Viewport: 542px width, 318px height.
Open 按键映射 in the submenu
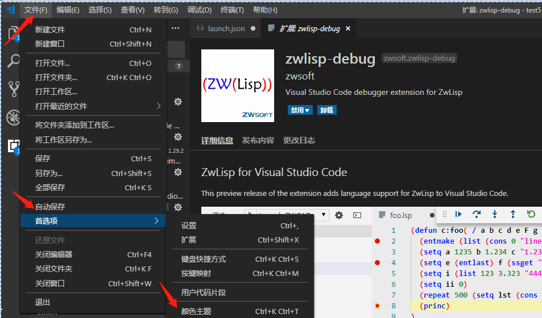click(240, 273)
